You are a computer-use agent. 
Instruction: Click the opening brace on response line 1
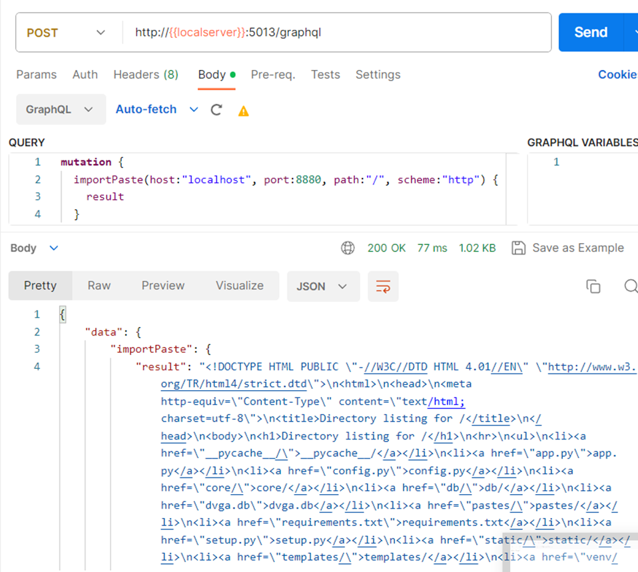tap(62, 314)
